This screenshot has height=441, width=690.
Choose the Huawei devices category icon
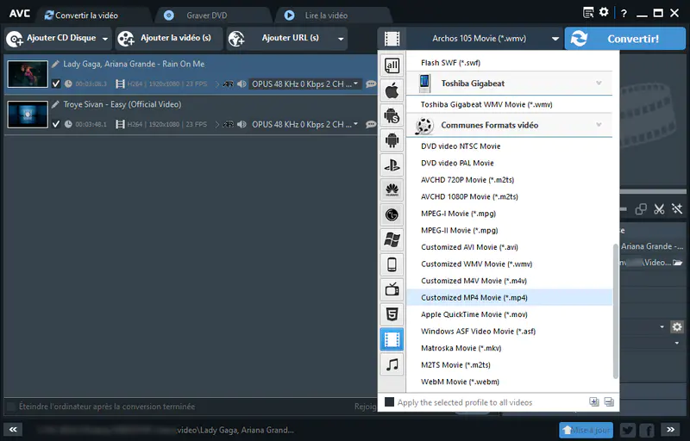(x=392, y=190)
